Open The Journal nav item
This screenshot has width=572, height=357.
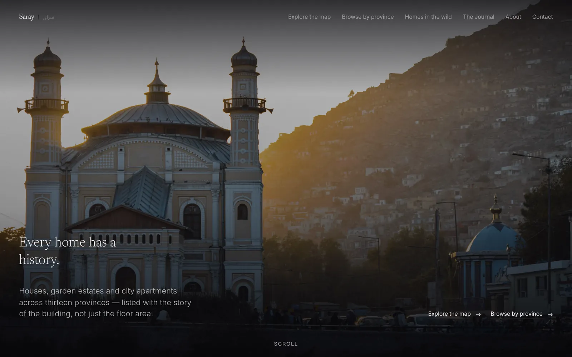pos(478,17)
